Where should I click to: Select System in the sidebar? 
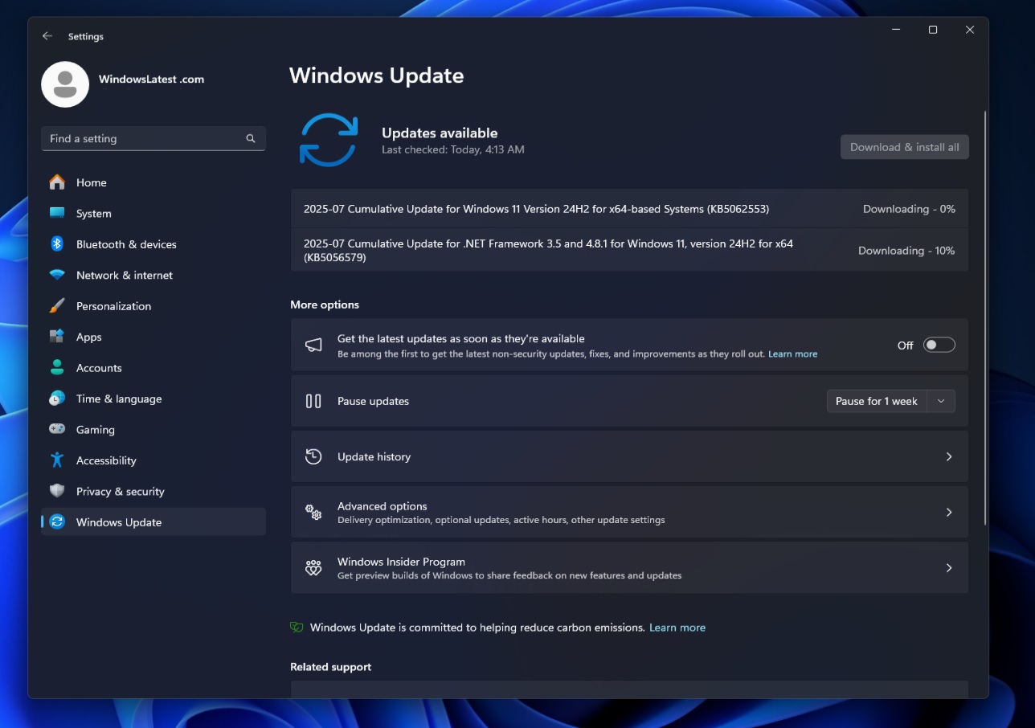(x=93, y=213)
